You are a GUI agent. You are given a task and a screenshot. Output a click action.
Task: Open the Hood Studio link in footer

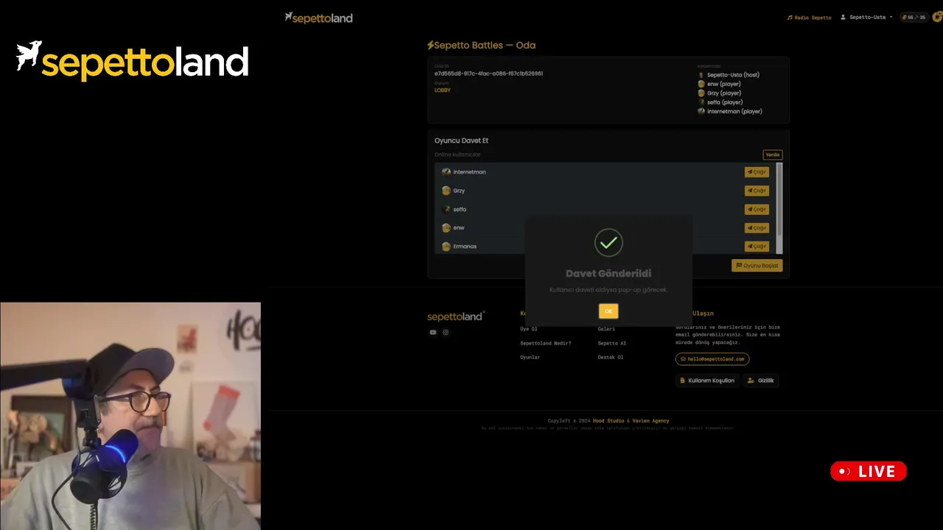(609, 421)
